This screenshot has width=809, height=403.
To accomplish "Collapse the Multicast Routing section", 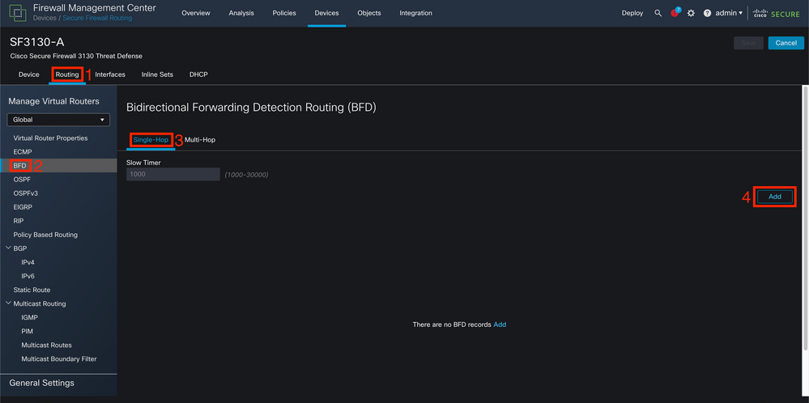I will (x=8, y=303).
